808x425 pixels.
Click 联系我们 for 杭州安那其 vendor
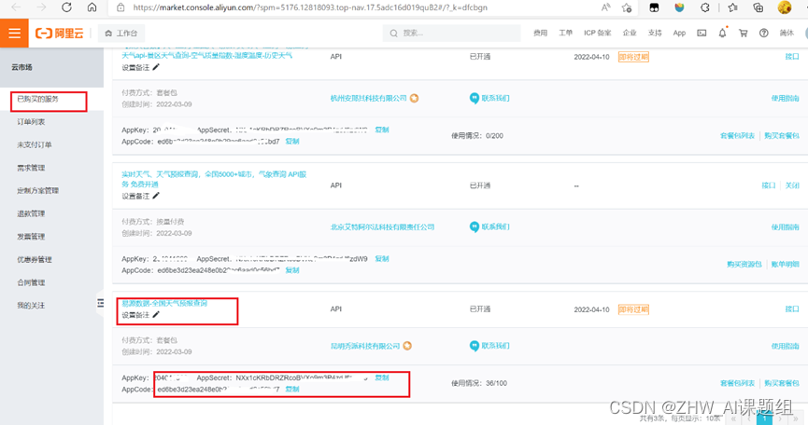click(489, 98)
